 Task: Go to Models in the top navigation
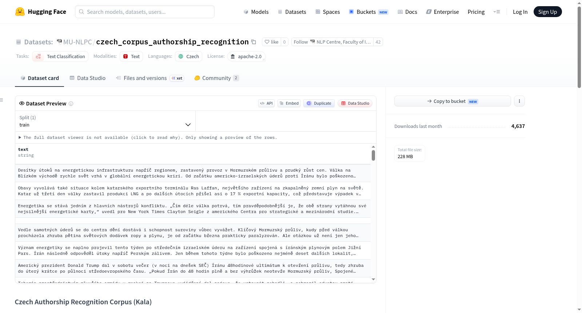click(256, 12)
